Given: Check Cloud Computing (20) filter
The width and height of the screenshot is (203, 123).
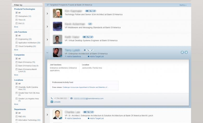Looking at the screenshot, I should tap(17, 46).
